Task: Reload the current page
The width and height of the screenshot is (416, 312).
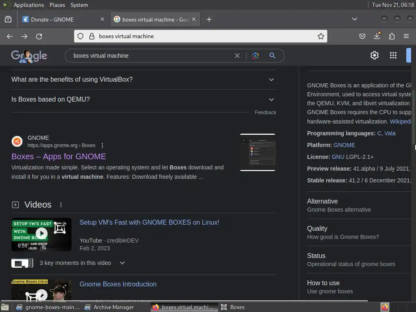Action: coord(39,36)
